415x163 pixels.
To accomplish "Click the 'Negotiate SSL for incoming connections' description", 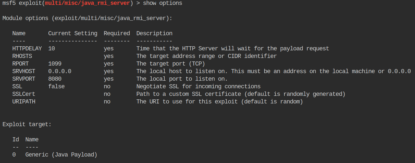I will (198, 86).
